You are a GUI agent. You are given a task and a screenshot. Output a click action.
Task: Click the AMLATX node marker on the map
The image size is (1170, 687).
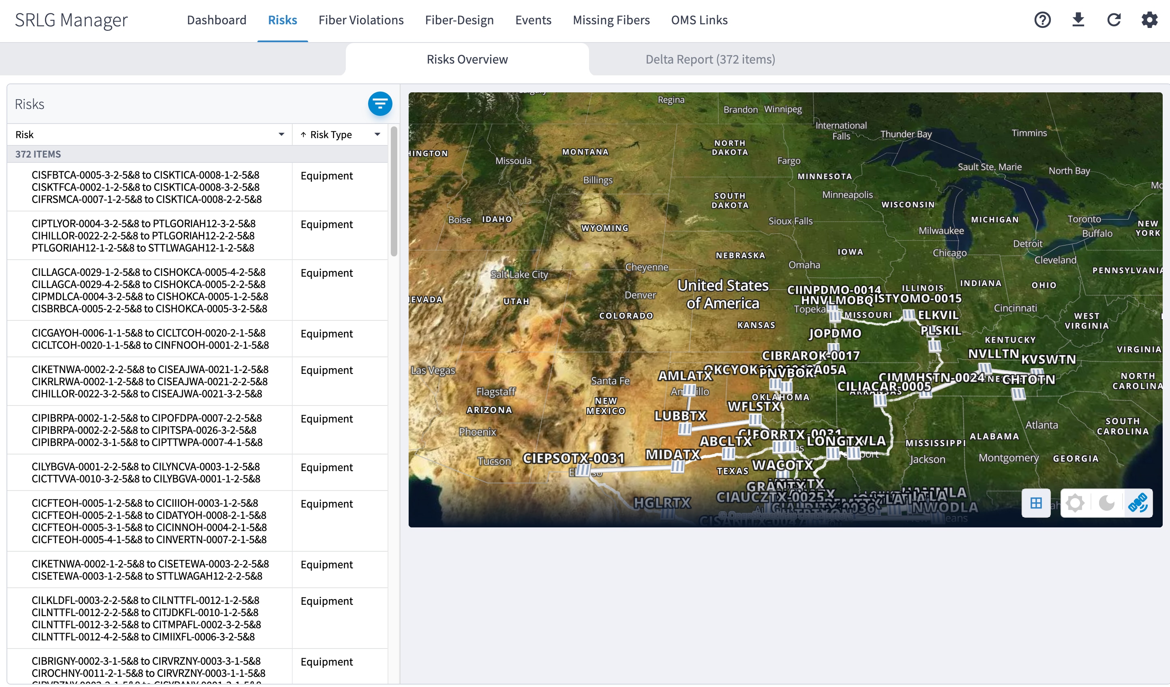(690, 390)
